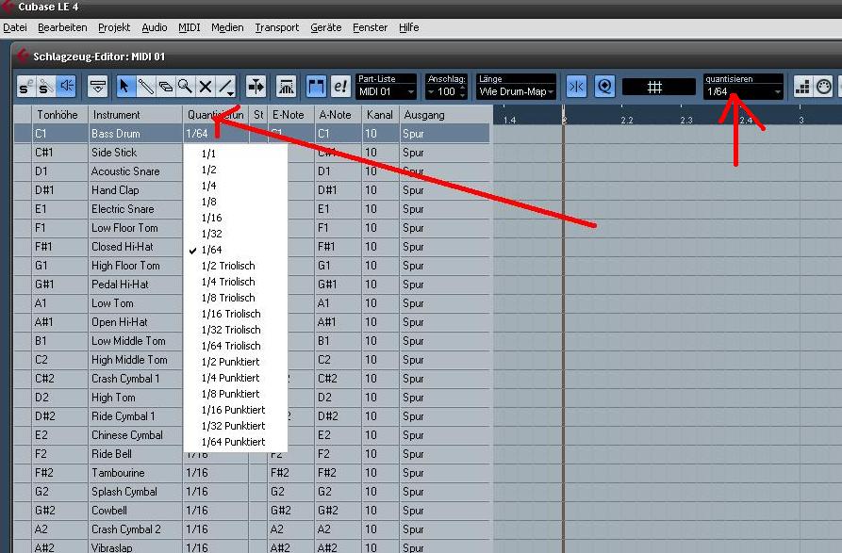Open the Fenster menu

coord(370,27)
